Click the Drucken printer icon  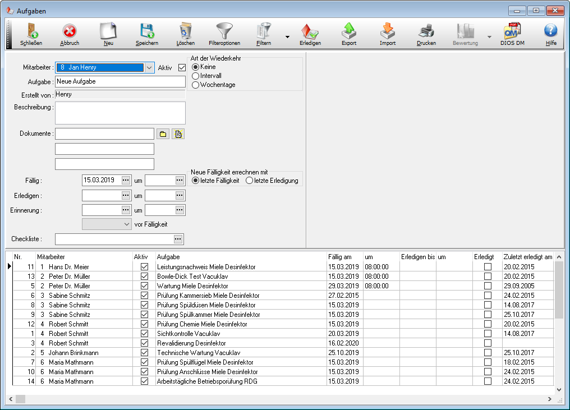click(426, 31)
